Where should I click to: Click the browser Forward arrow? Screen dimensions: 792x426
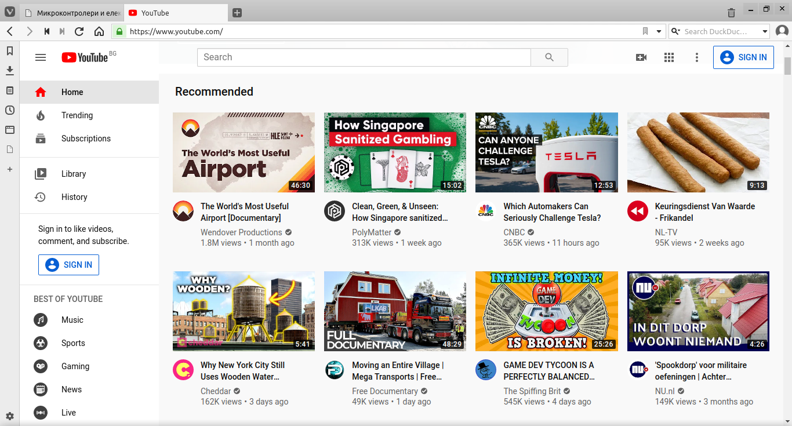(x=30, y=31)
